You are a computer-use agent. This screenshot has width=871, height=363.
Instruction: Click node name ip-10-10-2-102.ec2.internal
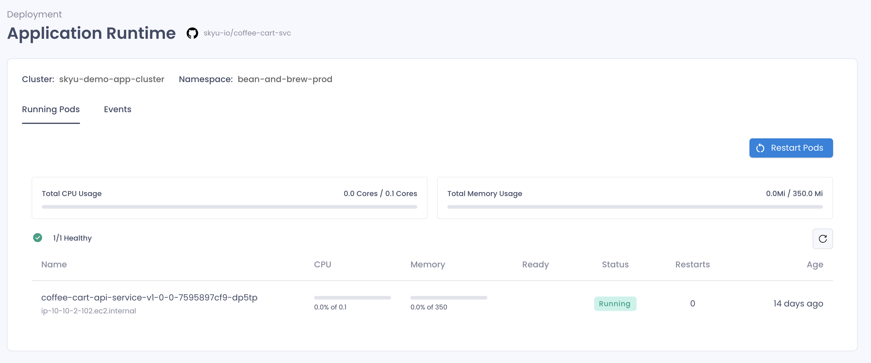click(88, 311)
